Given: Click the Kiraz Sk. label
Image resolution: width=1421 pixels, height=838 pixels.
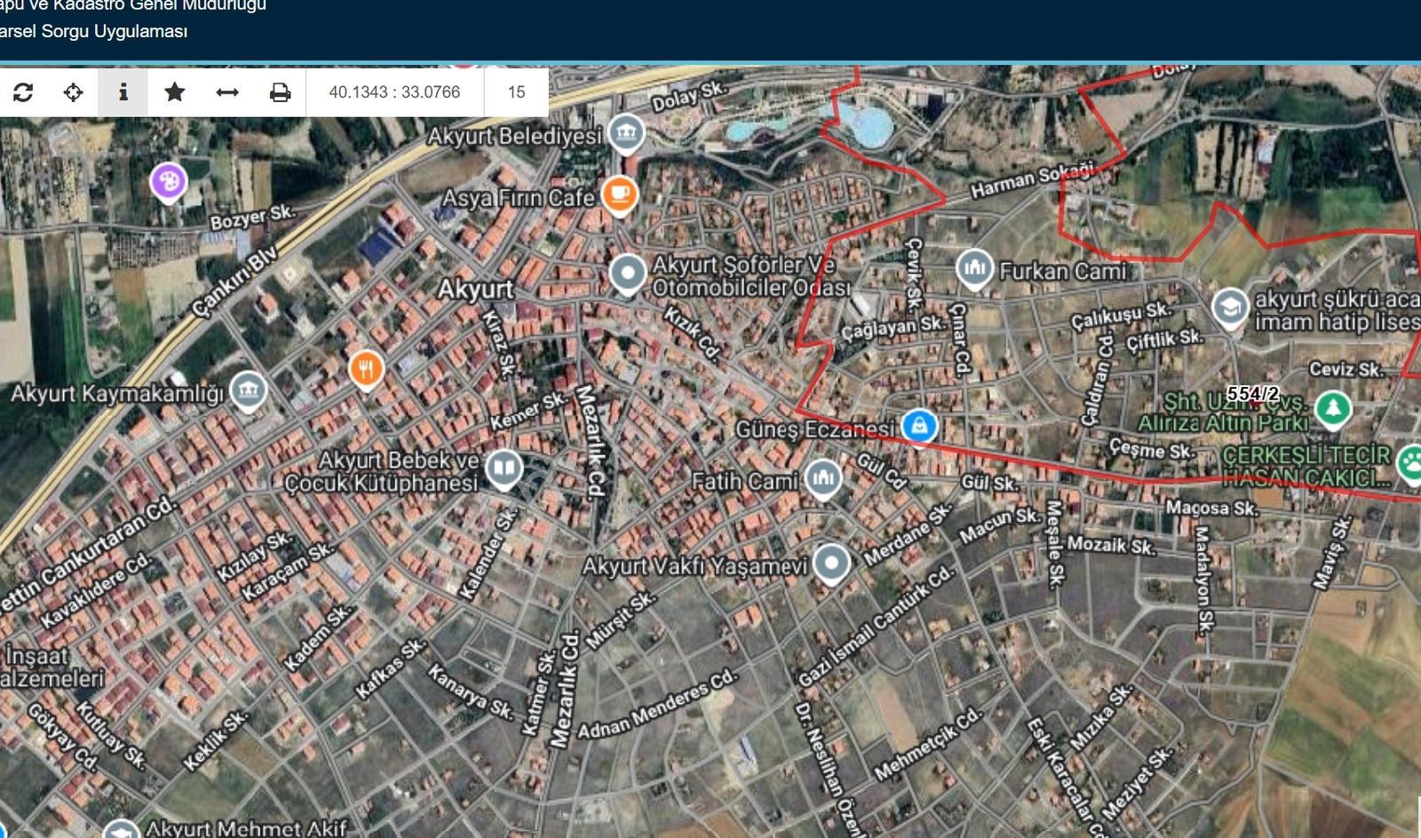Looking at the screenshot, I should click(x=497, y=344).
